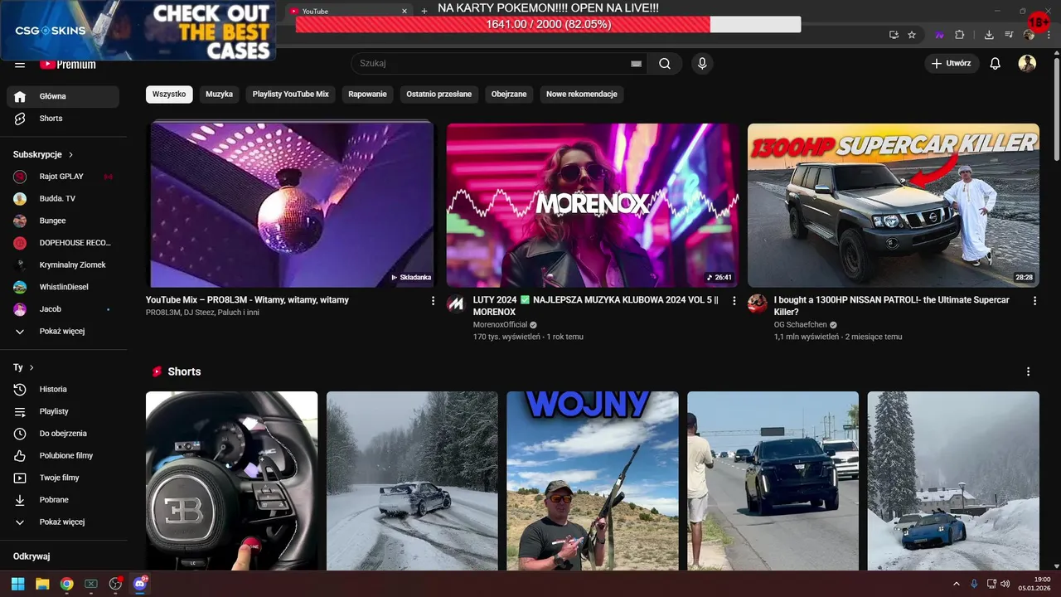Open Pobrane downloads in sidebar
The height and width of the screenshot is (597, 1061).
click(63, 500)
